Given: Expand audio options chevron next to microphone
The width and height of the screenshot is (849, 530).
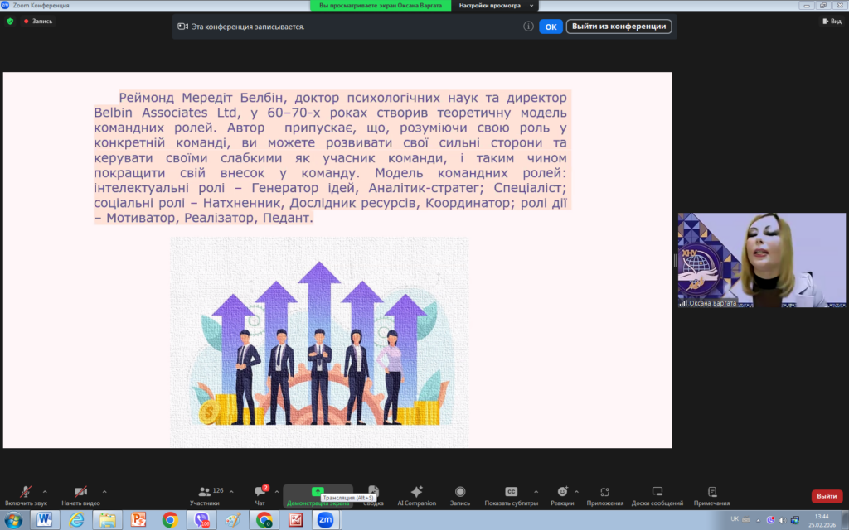Looking at the screenshot, I should pyautogui.click(x=45, y=491).
